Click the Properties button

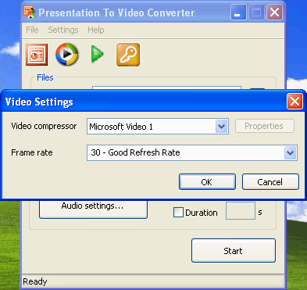(x=265, y=126)
